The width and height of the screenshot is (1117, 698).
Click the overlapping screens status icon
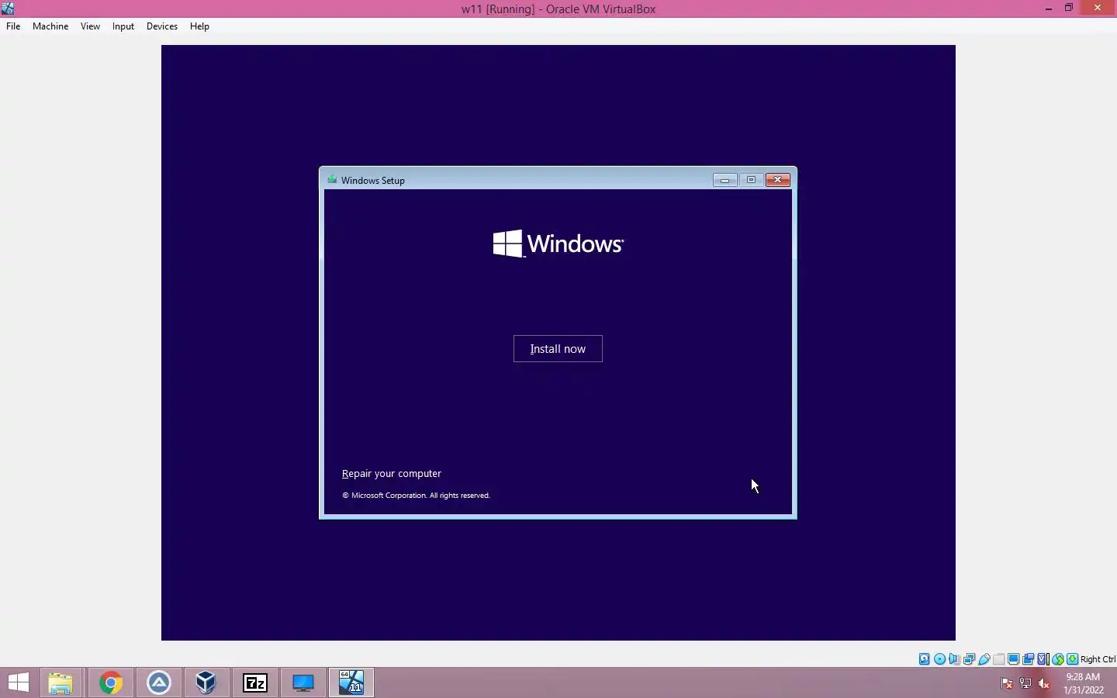[1029, 659]
